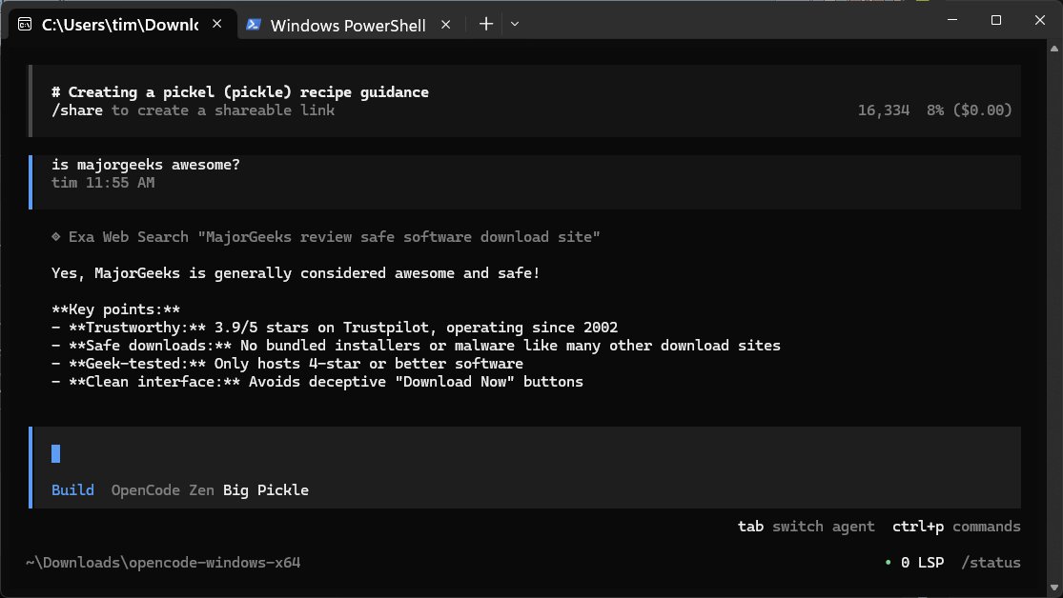Toggle the Build agent label

click(72, 490)
